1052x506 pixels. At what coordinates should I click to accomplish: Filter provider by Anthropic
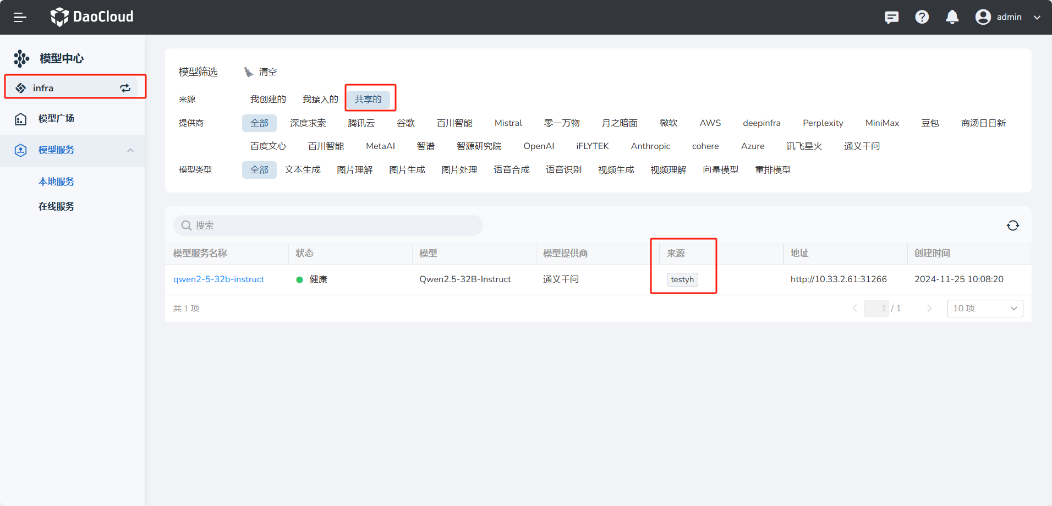point(650,146)
